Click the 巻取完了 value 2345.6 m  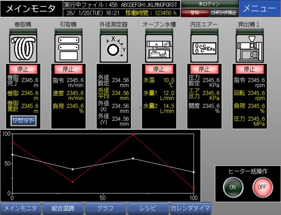(x=30, y=82)
